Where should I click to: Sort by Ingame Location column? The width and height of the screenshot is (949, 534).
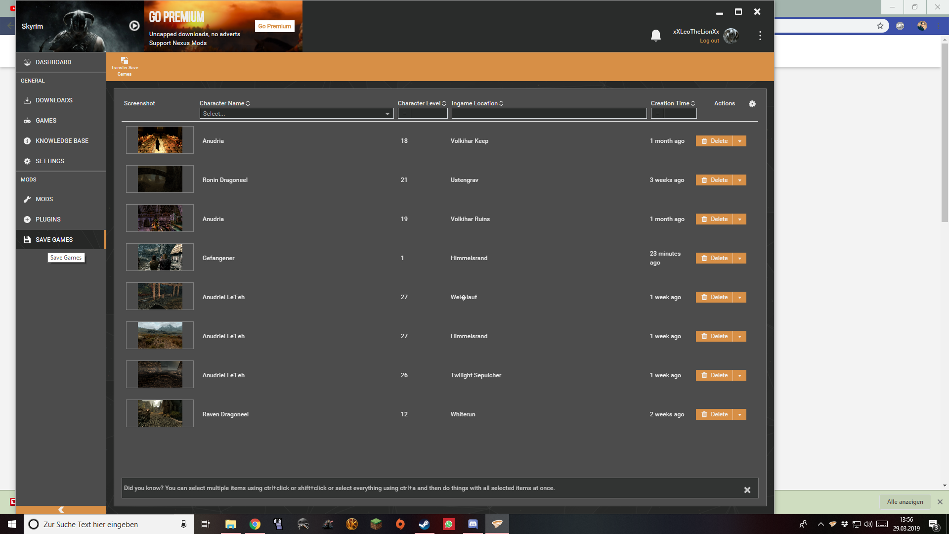click(x=477, y=103)
